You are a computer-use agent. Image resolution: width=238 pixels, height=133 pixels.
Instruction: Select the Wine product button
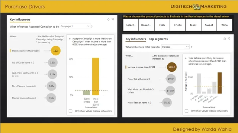coord(225,25)
